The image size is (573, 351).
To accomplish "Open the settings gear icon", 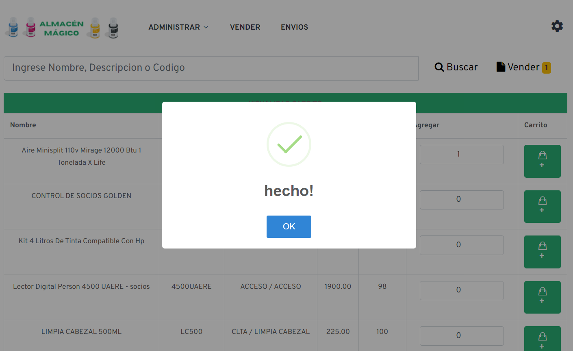I will coord(557,26).
